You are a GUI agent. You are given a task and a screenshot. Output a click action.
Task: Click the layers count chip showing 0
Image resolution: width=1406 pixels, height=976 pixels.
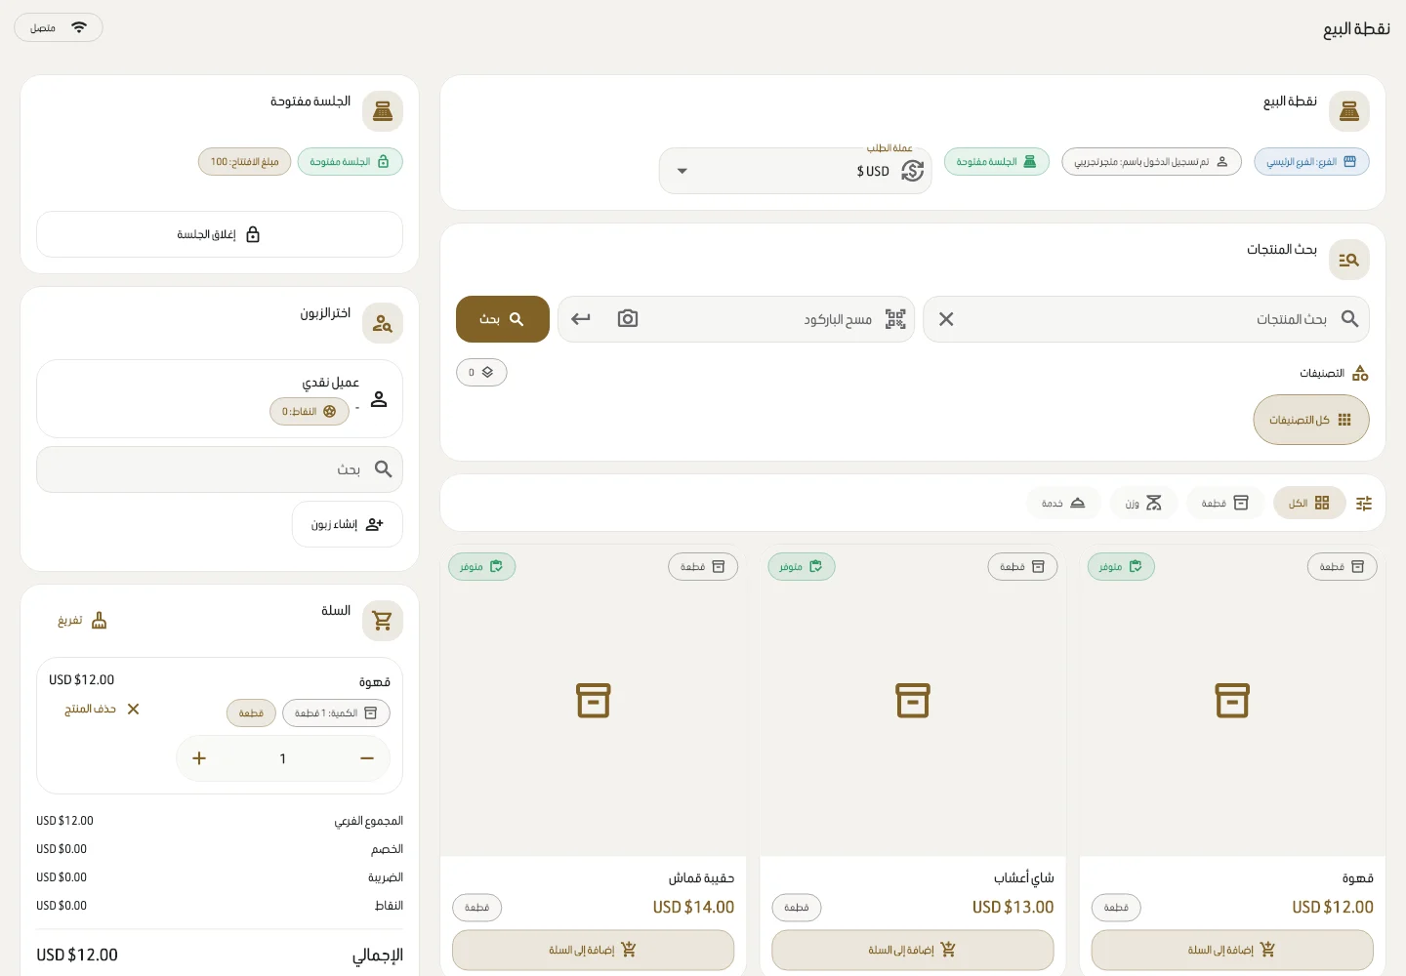481,372
